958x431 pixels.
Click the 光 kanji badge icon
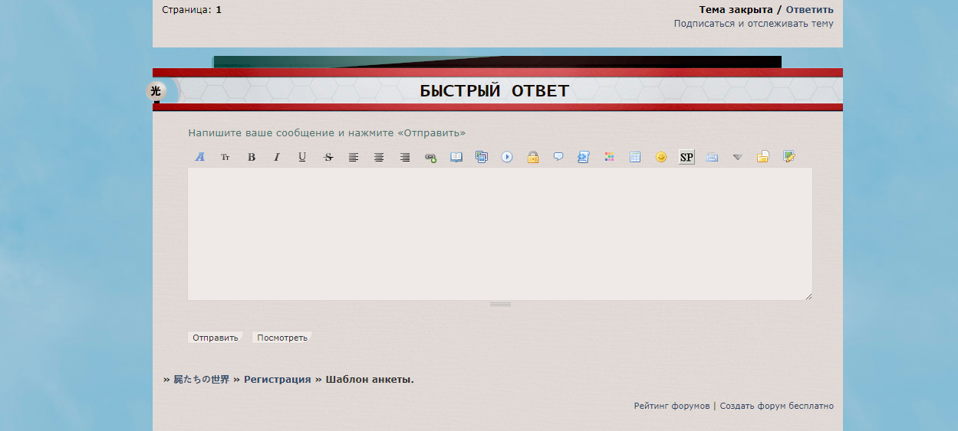[156, 91]
